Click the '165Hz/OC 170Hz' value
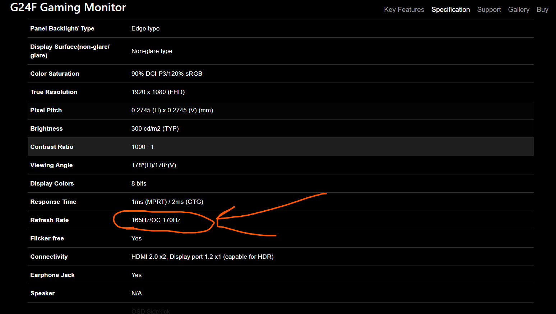Viewport: 556px width, 314px height. (156, 220)
